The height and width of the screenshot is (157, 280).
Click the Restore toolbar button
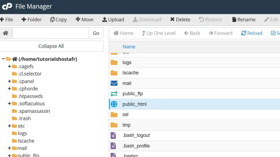point(210,19)
